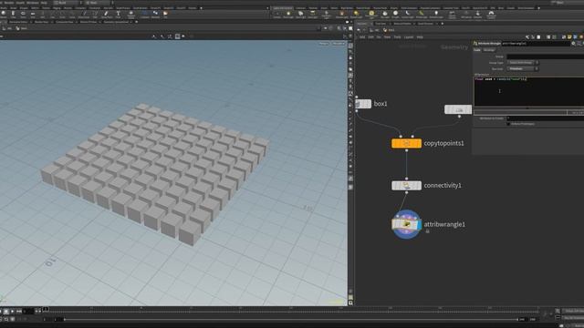Open the Layout menu in the network editor
584x328 pixels.
click(x=409, y=37)
